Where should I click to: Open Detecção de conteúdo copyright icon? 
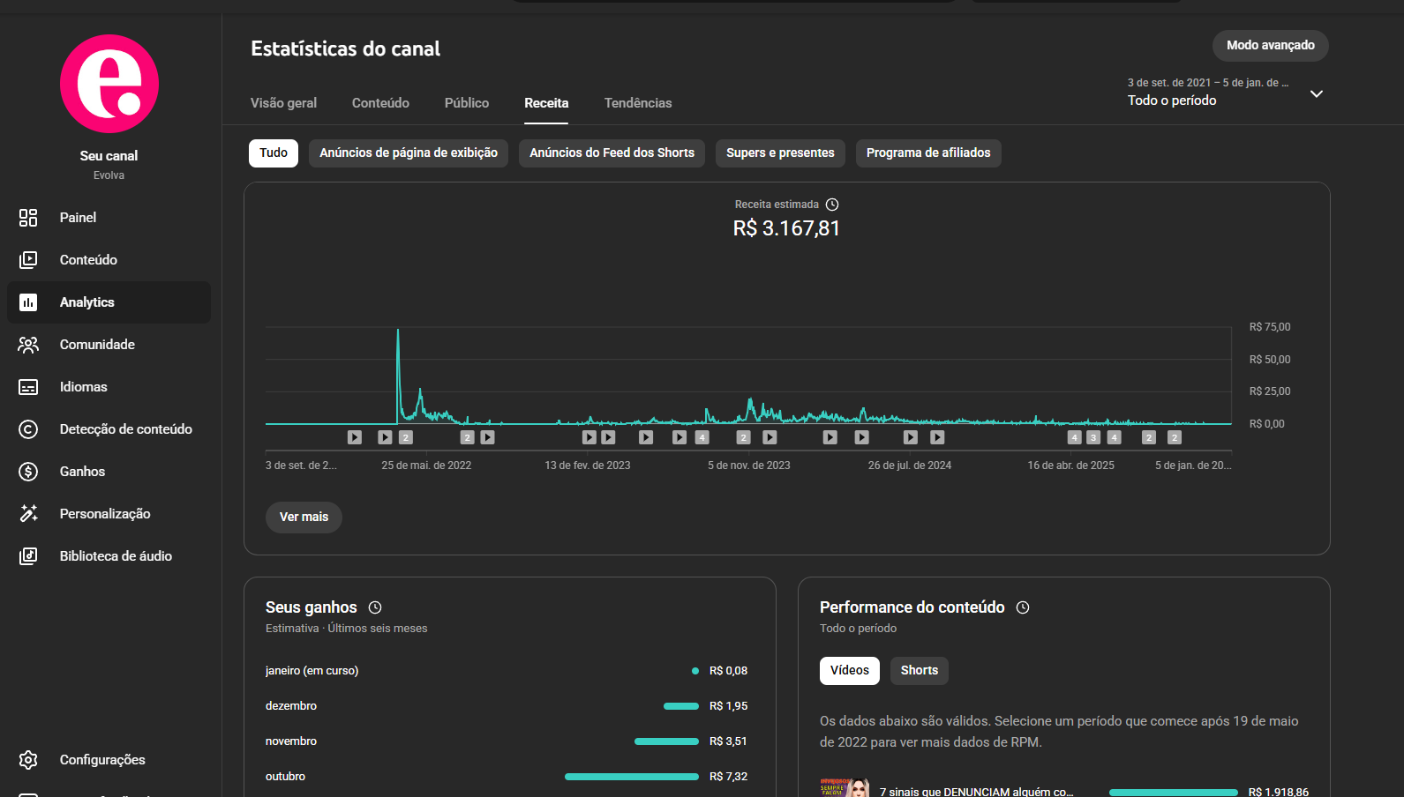point(28,429)
